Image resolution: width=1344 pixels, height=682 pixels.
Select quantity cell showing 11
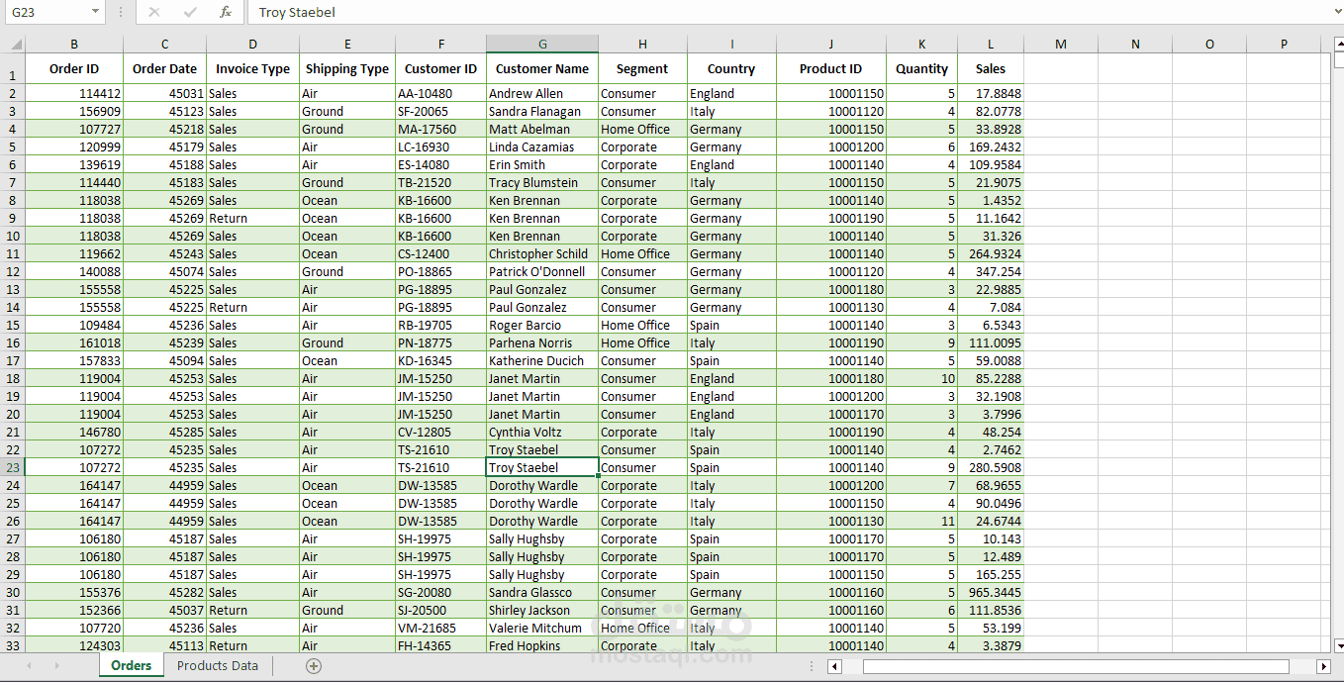[921, 521]
